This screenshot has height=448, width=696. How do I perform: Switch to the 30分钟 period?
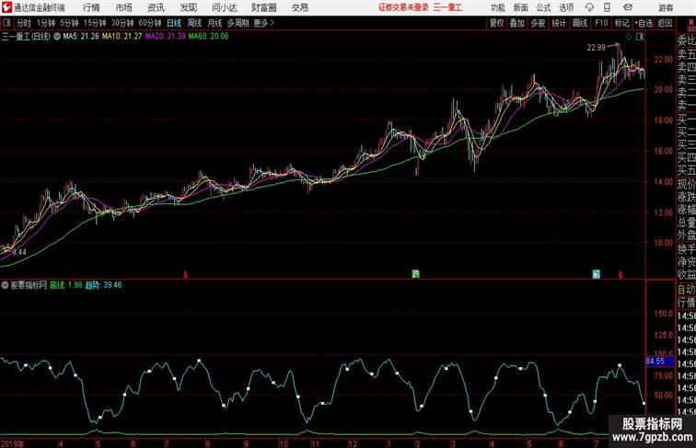(122, 23)
